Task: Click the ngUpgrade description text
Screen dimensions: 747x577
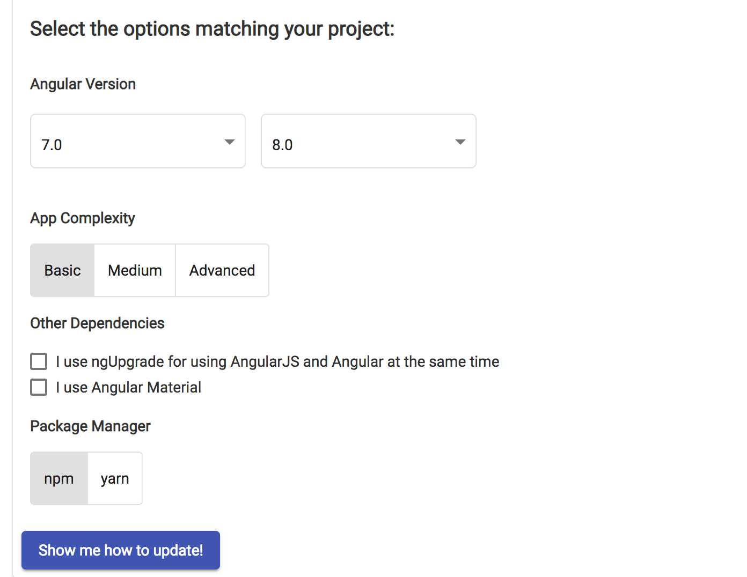Action: coord(277,361)
